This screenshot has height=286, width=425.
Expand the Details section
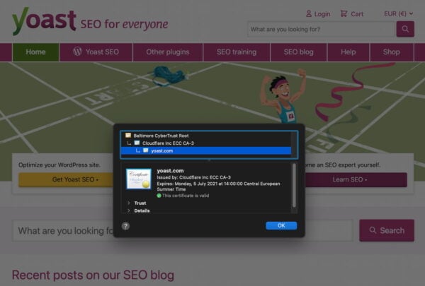128,210
